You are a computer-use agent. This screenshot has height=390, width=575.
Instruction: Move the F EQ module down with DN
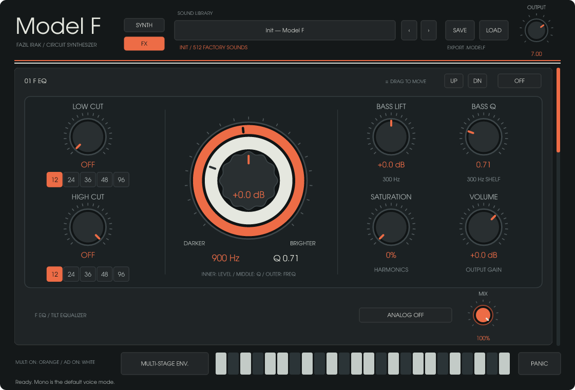[x=477, y=81]
